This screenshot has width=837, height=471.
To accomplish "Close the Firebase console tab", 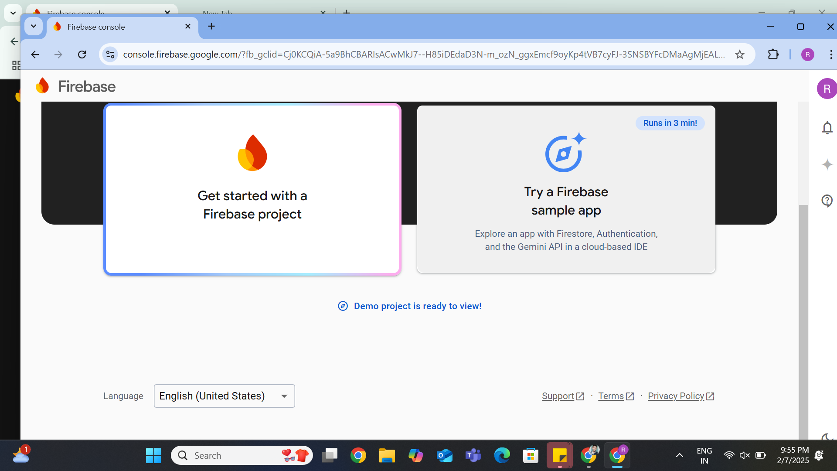I will click(188, 26).
